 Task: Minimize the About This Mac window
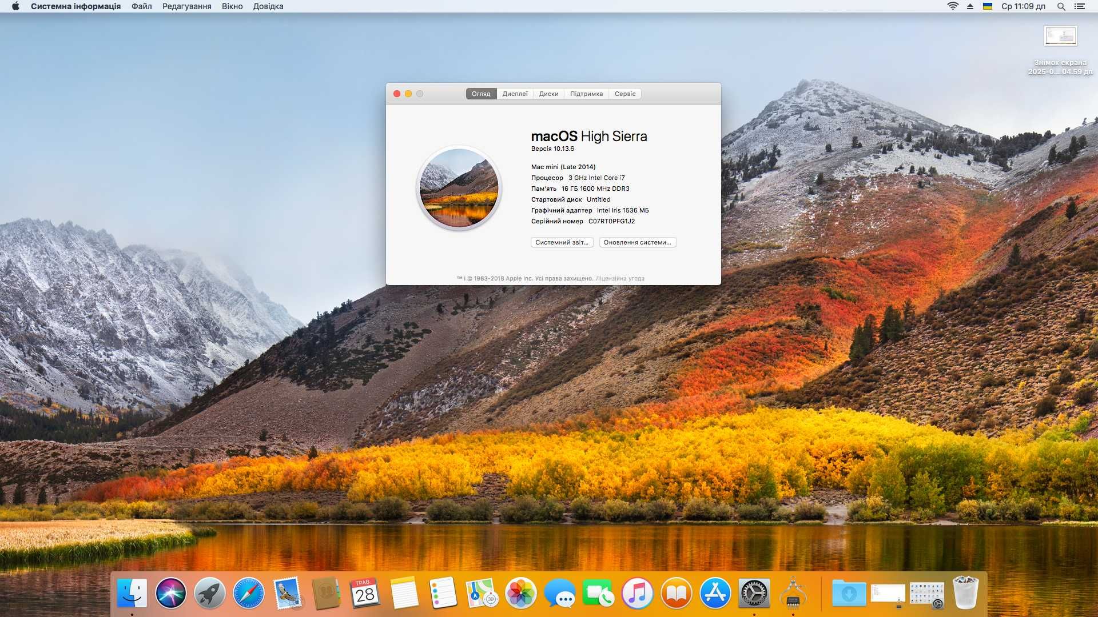(408, 94)
